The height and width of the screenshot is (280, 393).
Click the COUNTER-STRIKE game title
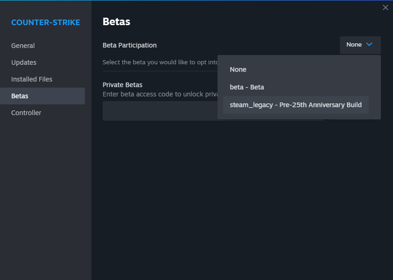(x=46, y=22)
